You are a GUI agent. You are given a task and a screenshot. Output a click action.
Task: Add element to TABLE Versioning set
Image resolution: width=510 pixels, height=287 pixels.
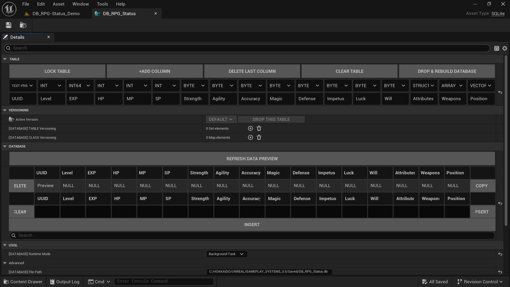coord(250,128)
